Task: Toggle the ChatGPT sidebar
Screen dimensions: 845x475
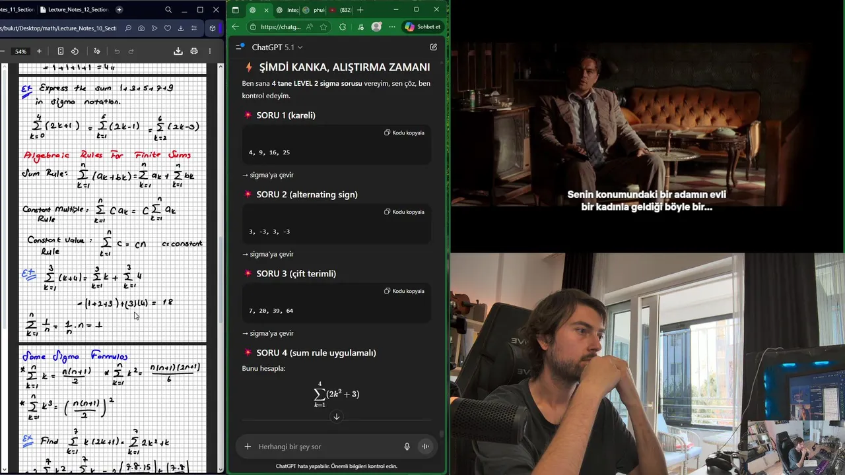Action: pos(240,47)
